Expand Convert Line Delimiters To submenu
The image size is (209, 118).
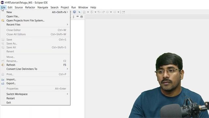coord(35,69)
